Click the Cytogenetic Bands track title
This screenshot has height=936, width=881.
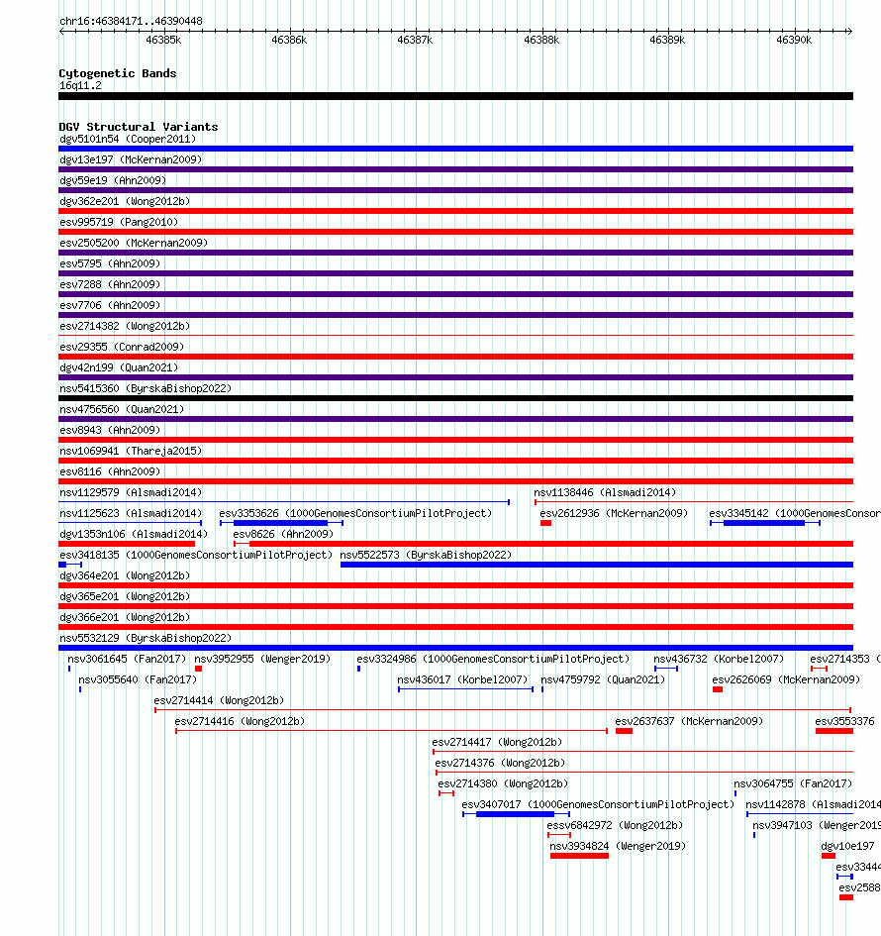click(118, 73)
